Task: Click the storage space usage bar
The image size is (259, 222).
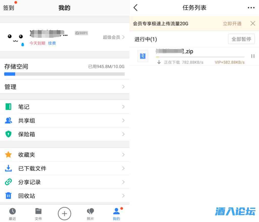Action: 64,74
